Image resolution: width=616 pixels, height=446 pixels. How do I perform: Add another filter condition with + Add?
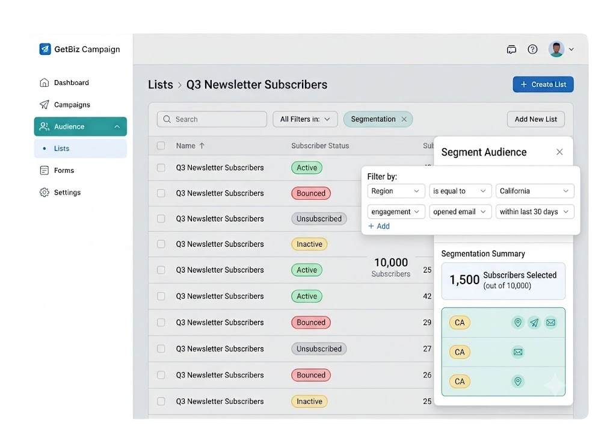[379, 226]
